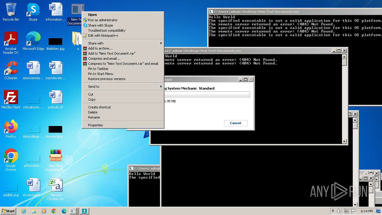Select the standardpoi file icon

point(56,131)
